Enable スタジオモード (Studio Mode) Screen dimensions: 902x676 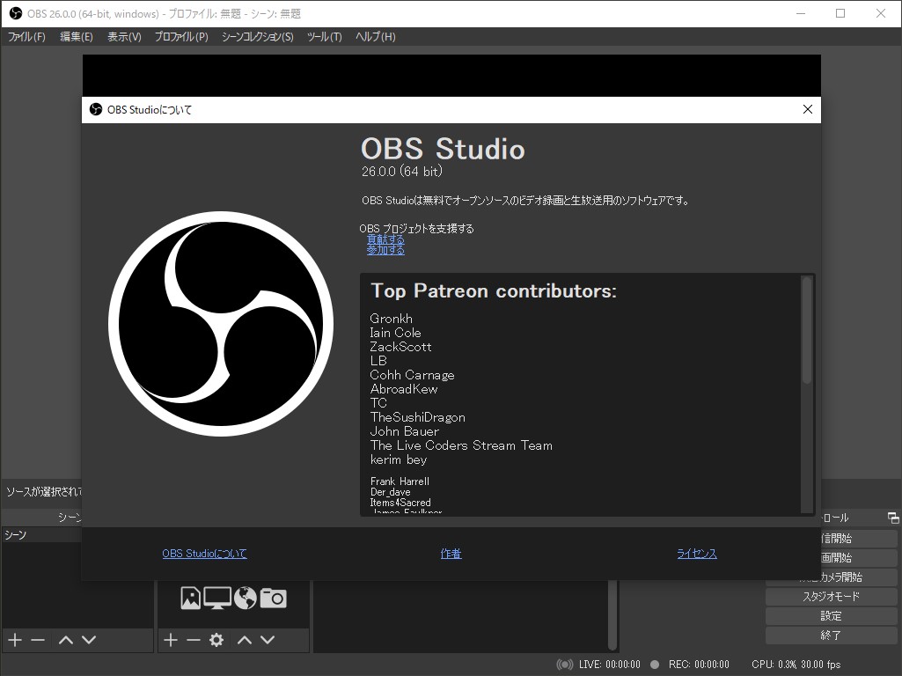830,596
